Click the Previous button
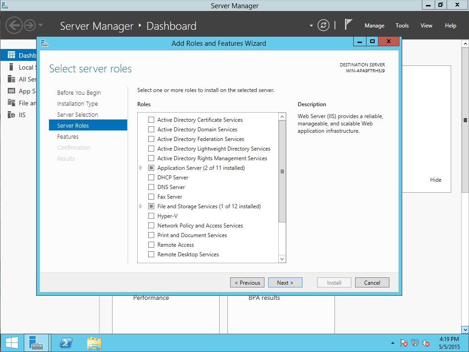This screenshot has height=352, width=469. coord(247,282)
